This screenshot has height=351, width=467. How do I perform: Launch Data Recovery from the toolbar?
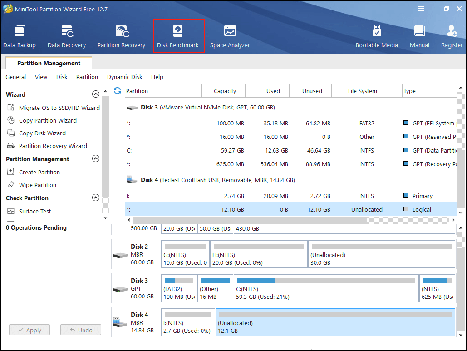(67, 36)
